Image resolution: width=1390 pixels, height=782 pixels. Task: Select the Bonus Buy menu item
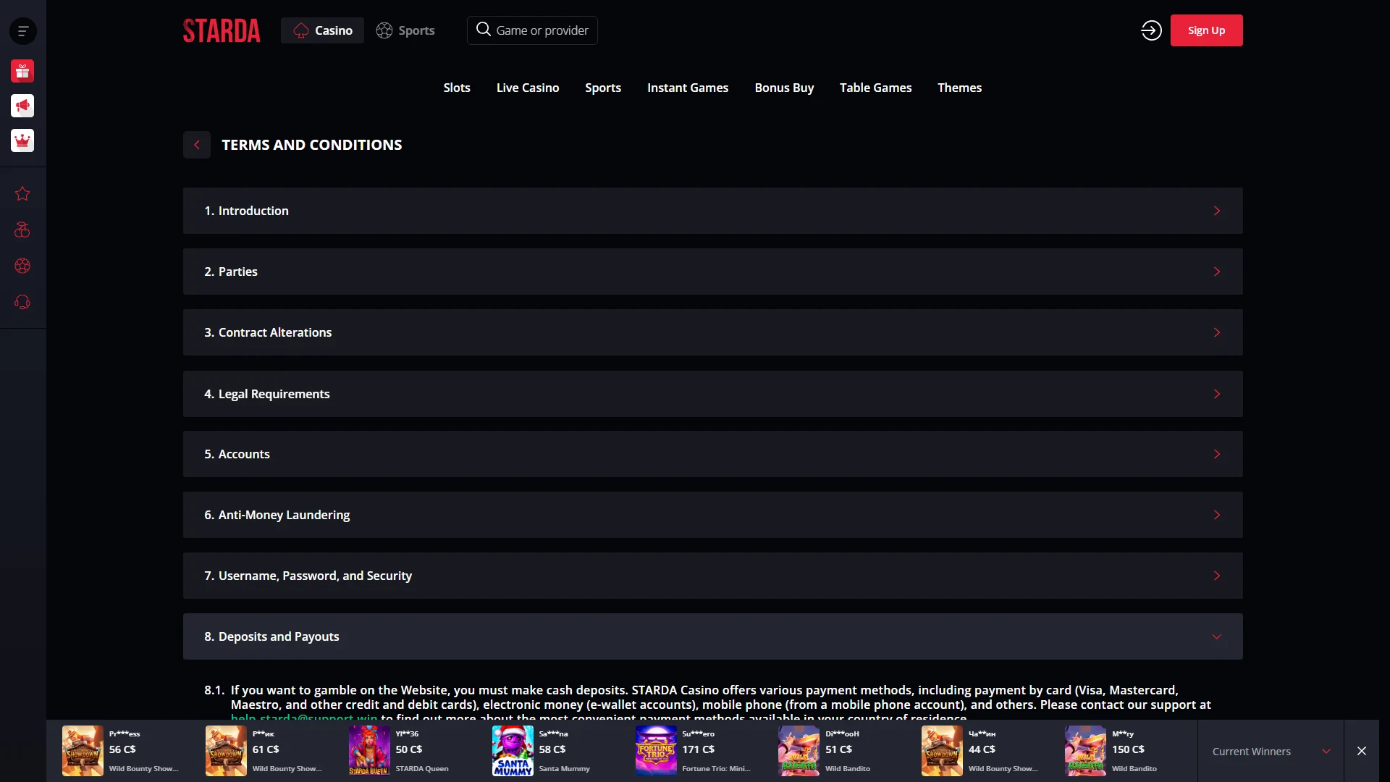click(784, 88)
